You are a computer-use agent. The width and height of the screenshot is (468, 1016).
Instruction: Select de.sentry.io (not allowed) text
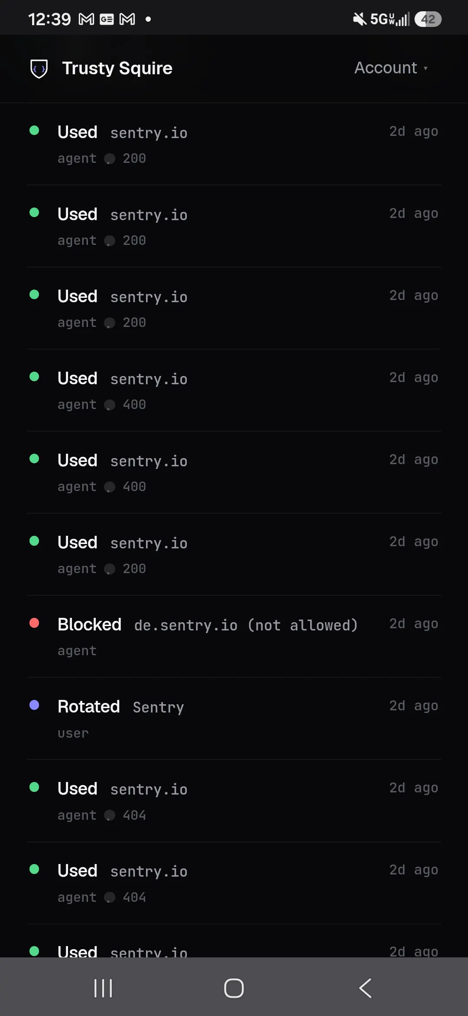click(x=246, y=625)
